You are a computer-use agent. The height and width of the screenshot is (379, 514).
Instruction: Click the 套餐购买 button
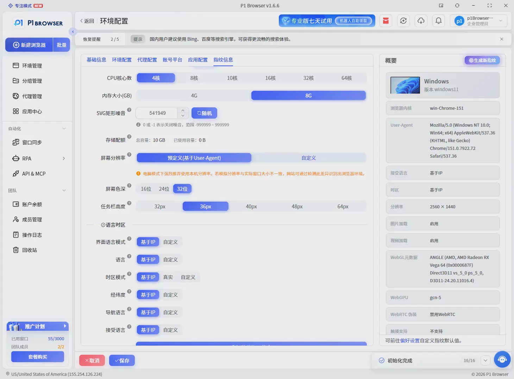[38, 356]
